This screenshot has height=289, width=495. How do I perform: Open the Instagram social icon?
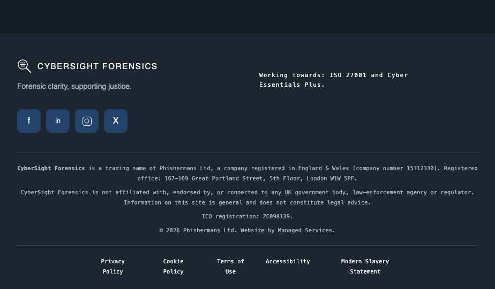[x=87, y=121]
